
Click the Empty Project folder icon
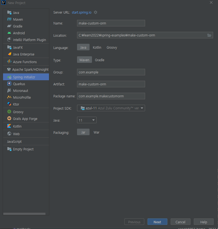(x=9, y=149)
